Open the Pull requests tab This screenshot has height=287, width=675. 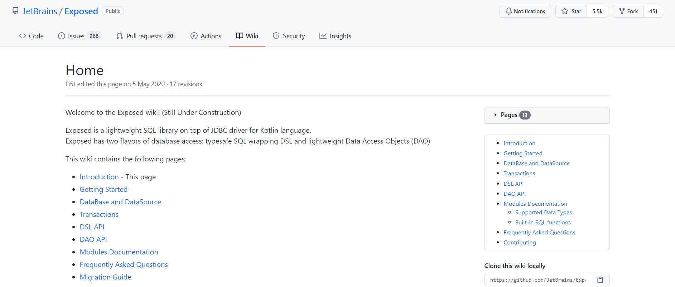click(146, 36)
